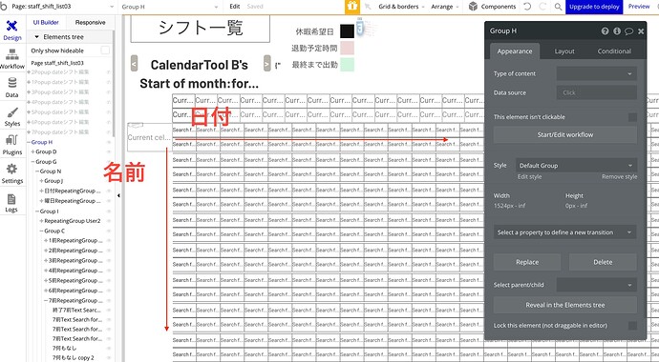The height and width of the screenshot is (362, 659).
Task: Click the Start/Edit workflow button
Action: click(x=564, y=135)
